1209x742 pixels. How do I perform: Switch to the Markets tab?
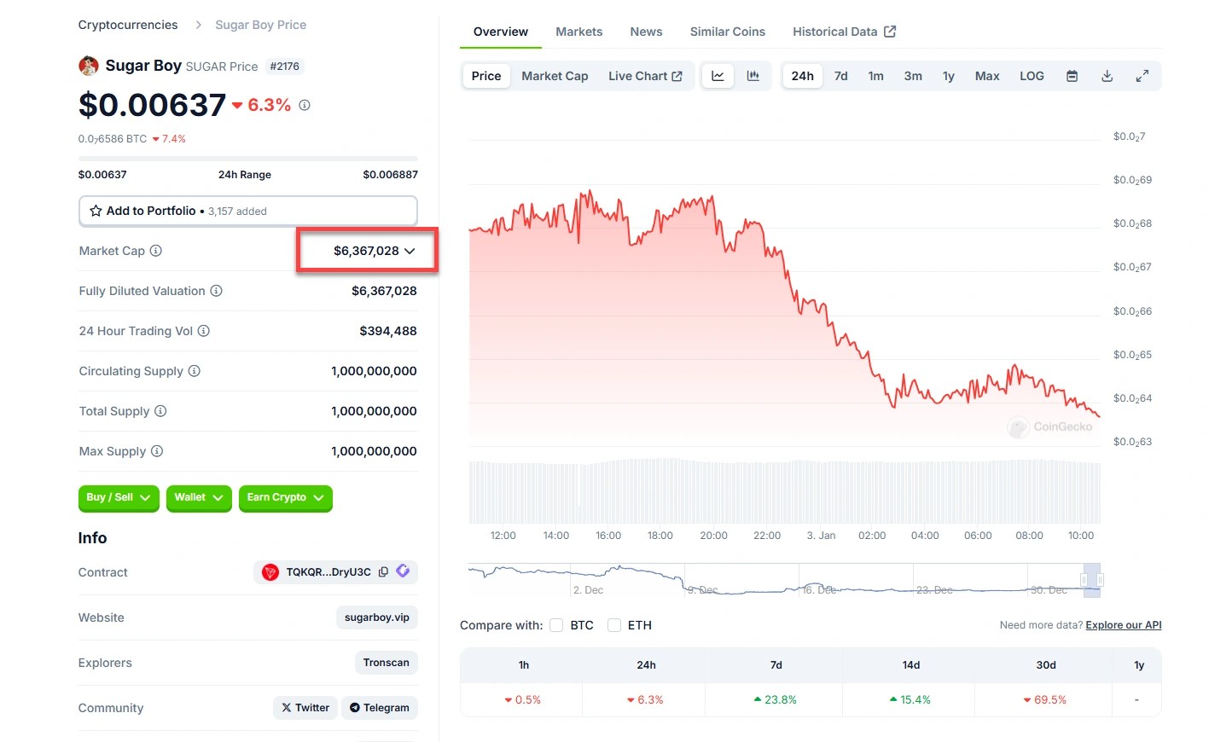(578, 32)
